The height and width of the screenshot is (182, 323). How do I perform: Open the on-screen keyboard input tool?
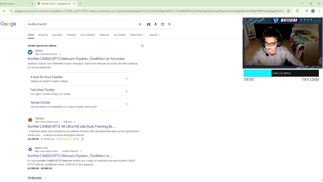[149, 24]
